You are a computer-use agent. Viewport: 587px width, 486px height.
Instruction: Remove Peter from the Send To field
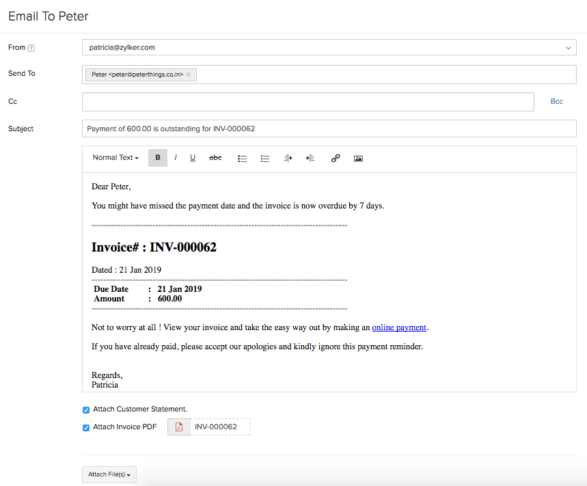[x=189, y=75]
